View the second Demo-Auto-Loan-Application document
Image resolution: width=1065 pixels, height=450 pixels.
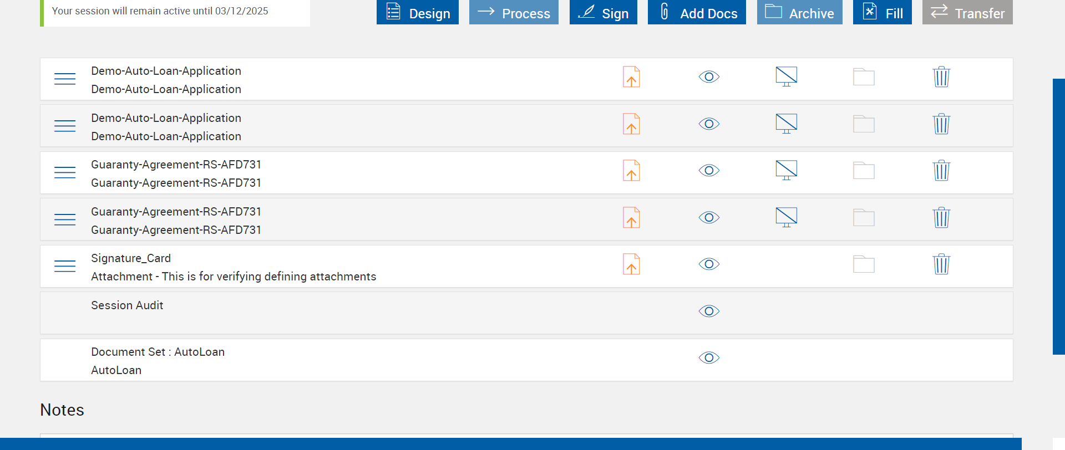pos(709,124)
